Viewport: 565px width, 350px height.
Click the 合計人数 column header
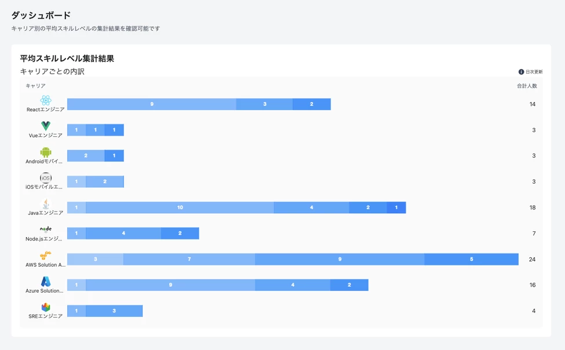pos(527,86)
